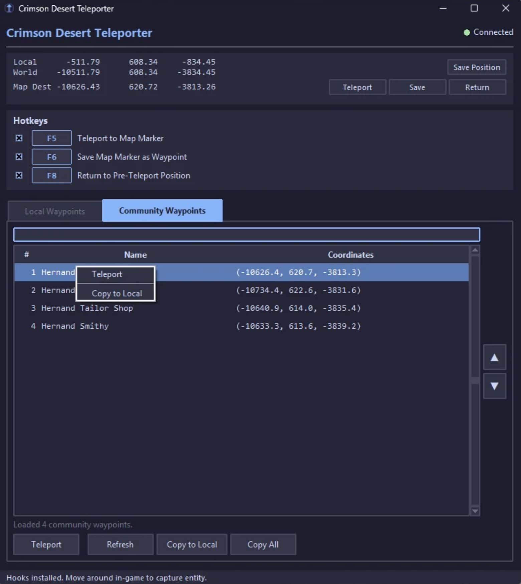Click the scrollbar down arrow in waypoint list

475,511
